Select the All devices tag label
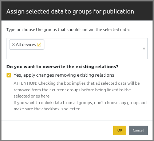The width and height of the screenshot is (154, 141). coord(26,45)
